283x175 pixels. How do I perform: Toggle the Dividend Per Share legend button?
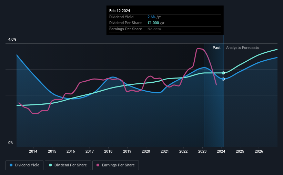(68, 165)
